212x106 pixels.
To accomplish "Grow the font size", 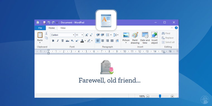I will [86, 35].
